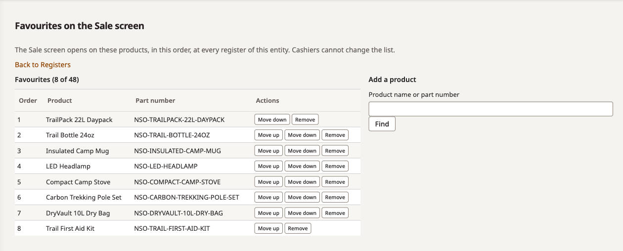The image size is (623, 251).
Task: Move down Trail Bottle 24oz
Action: [302, 135]
